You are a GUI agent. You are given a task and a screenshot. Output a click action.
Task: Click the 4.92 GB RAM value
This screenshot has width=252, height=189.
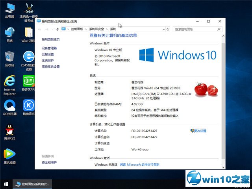click(x=137, y=104)
